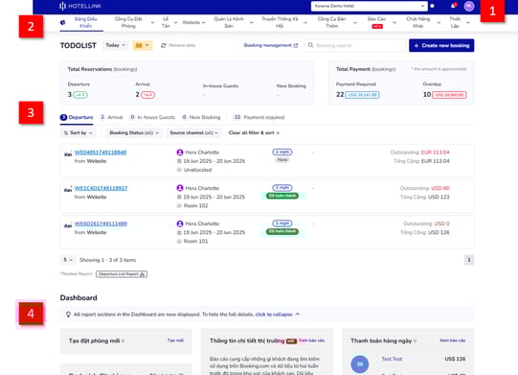Click the Hotellink logo
Screen dimensions: 518x375
pyautogui.click(x=80, y=6)
